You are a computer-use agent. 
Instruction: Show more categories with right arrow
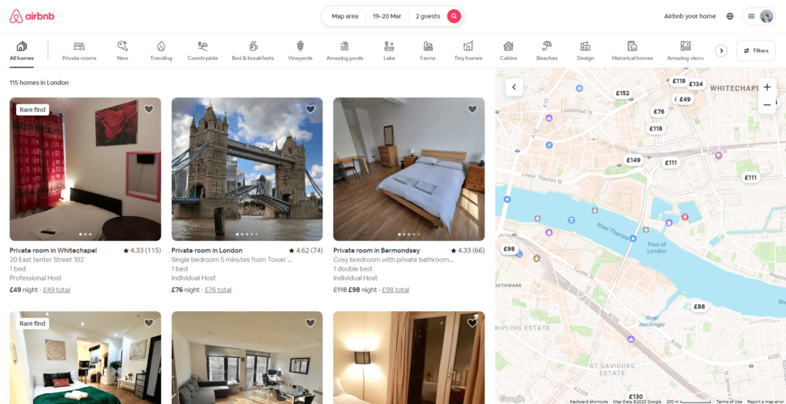[x=721, y=51]
